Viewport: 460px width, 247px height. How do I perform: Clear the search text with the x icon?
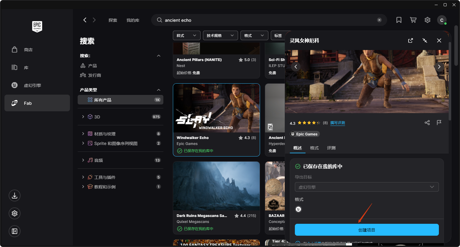(x=379, y=20)
